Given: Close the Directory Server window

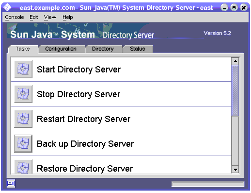Looking at the screenshot, I should pos(244,7).
